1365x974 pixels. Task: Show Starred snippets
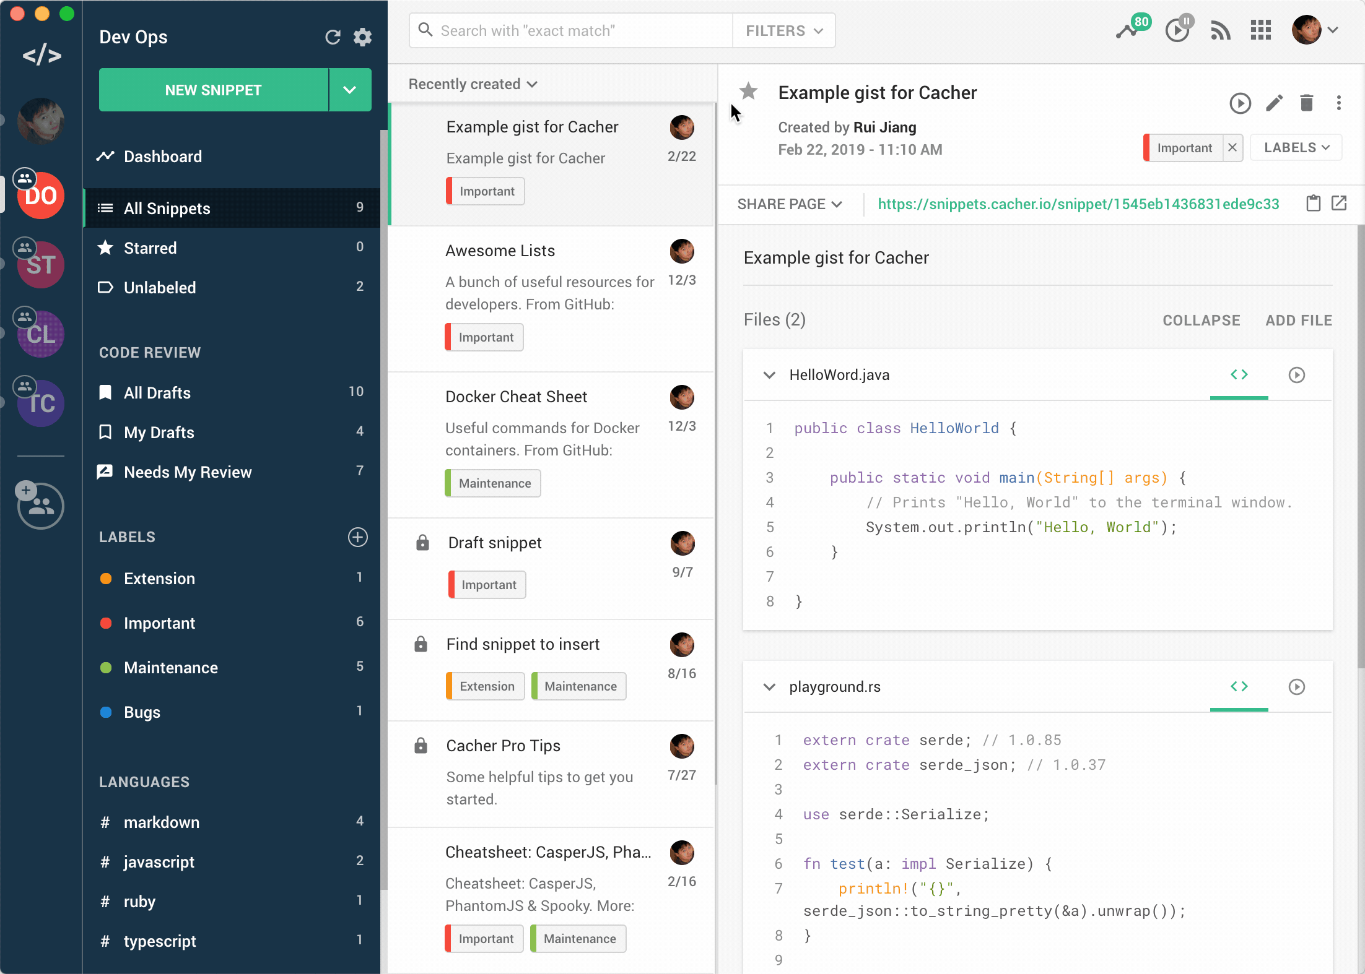tap(232, 248)
